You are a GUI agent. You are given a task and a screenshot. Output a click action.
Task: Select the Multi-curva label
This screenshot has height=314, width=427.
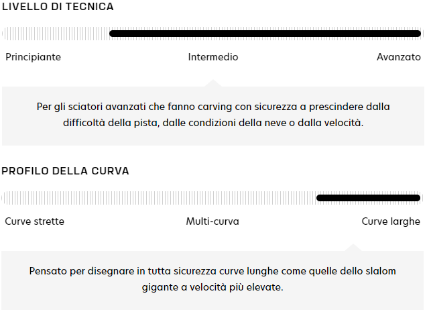coord(212,221)
